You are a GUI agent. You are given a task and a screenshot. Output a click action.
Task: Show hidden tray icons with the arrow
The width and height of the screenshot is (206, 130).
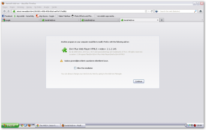(x=186, y=126)
